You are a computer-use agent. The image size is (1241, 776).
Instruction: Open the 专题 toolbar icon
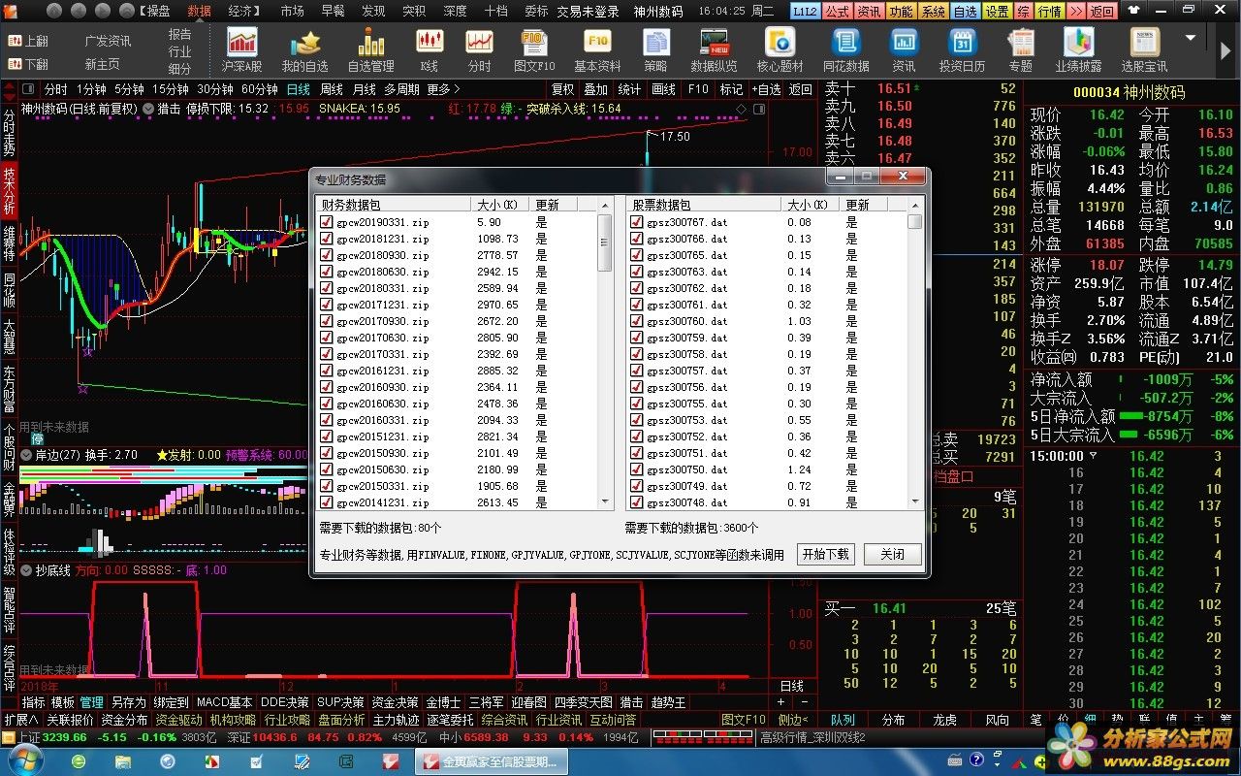(1020, 50)
